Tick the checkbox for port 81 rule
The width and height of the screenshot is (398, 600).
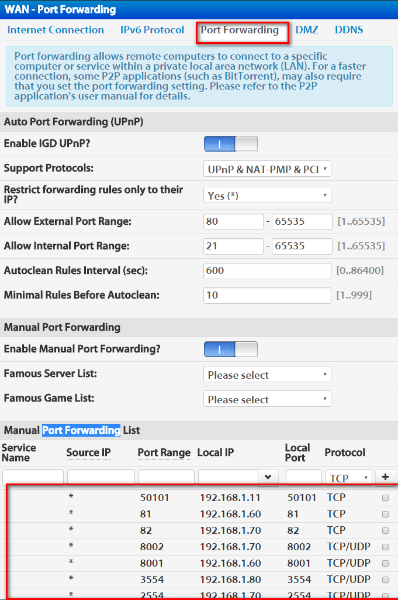pyautogui.click(x=385, y=515)
